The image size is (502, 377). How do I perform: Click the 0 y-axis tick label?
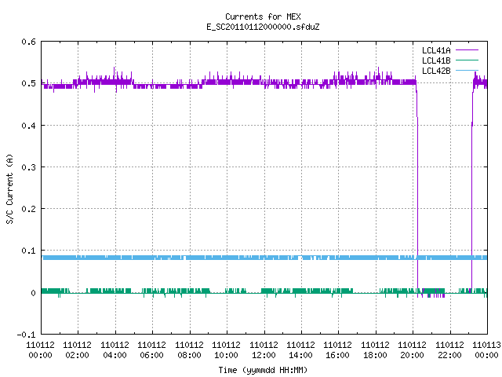click(x=33, y=293)
